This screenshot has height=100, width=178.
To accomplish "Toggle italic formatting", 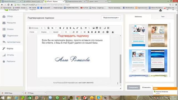I will [x=64, y=28].
